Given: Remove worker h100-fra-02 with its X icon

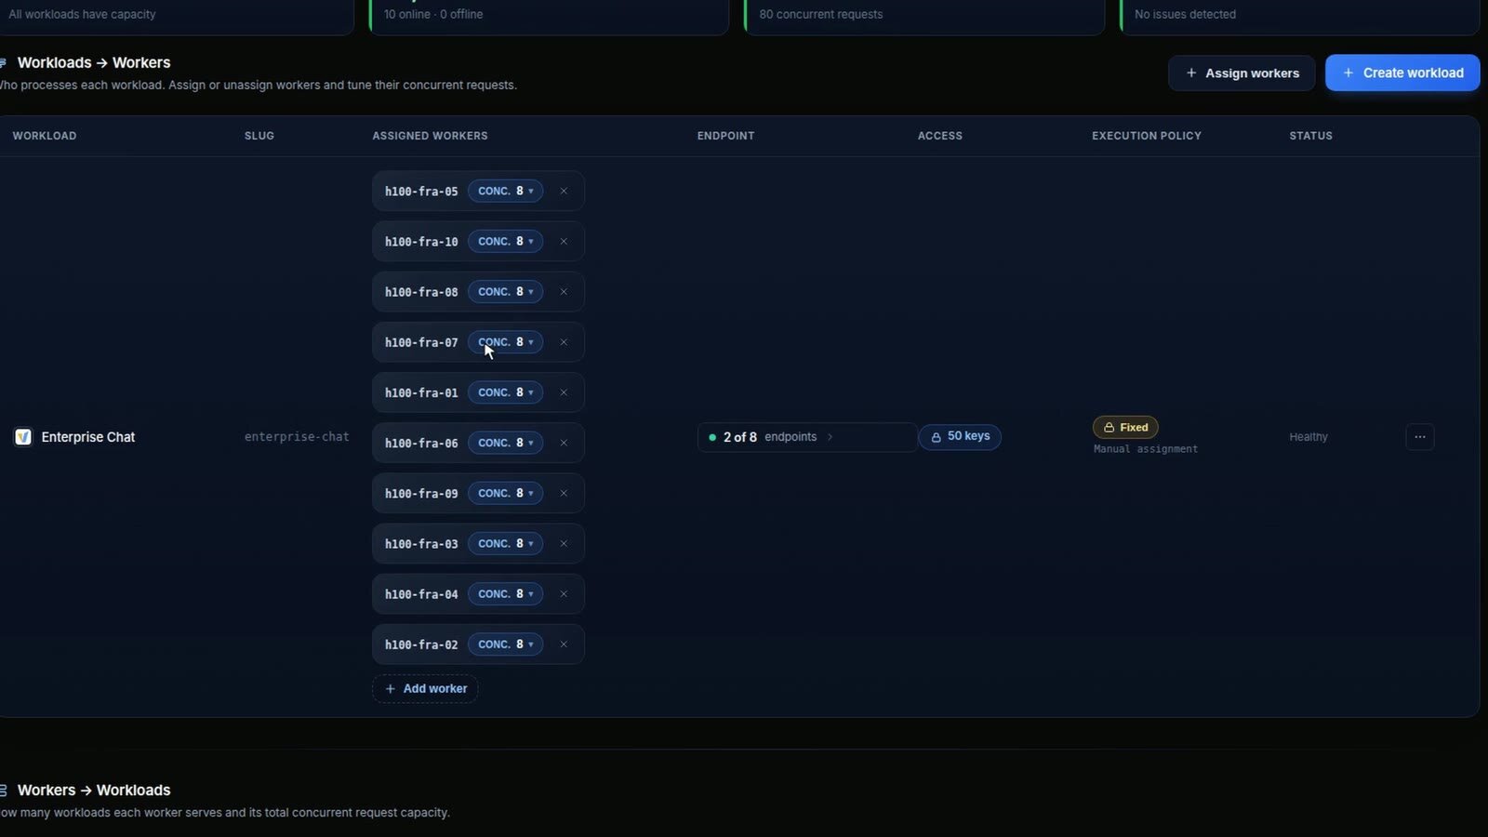Looking at the screenshot, I should coord(564,644).
